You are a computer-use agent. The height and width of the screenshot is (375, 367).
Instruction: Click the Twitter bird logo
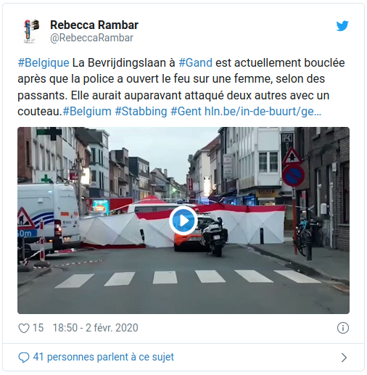tap(342, 26)
